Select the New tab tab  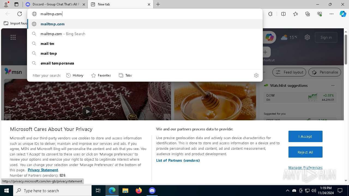(x=120, y=4)
